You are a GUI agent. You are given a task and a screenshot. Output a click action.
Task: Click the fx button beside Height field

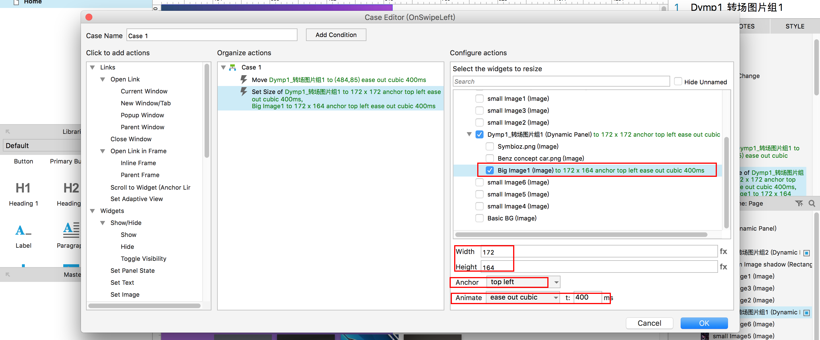point(723,267)
